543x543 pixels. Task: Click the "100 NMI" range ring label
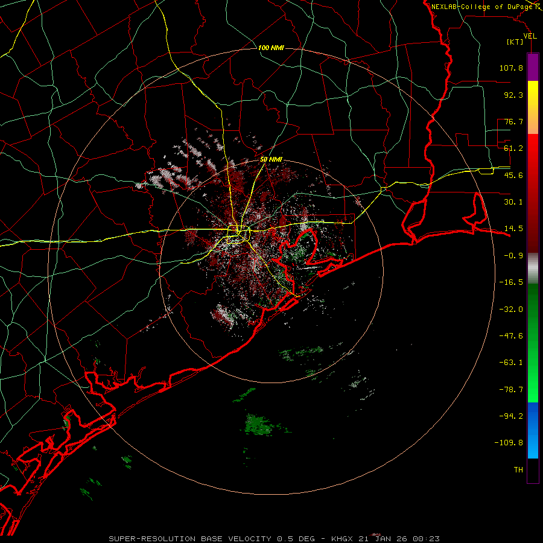pyautogui.click(x=271, y=48)
